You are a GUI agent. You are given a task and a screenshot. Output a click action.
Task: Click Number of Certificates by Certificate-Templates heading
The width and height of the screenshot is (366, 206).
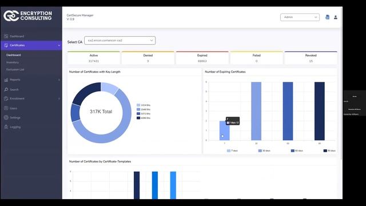point(100,161)
